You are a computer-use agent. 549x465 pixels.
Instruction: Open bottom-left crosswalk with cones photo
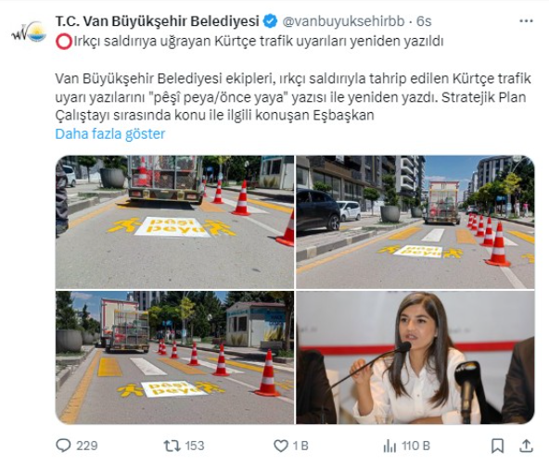pos(174,358)
